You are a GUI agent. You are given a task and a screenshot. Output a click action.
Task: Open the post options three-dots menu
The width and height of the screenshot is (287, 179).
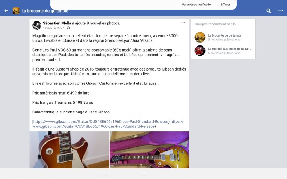(x=183, y=23)
